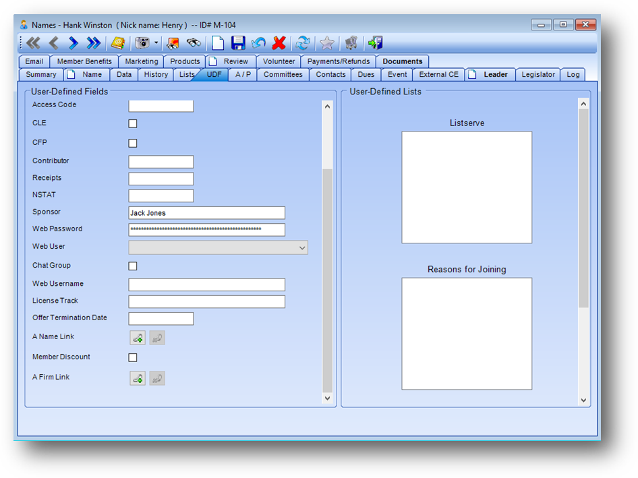Click the picture search binoculars icon
The width and height of the screenshot is (638, 478).
click(x=173, y=42)
